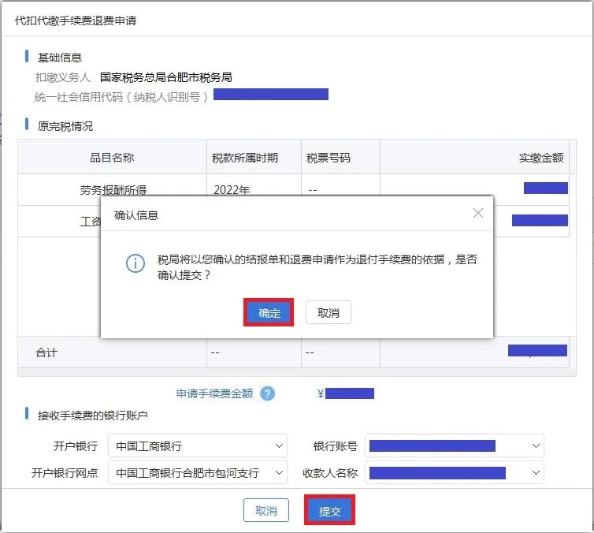This screenshot has width=594, height=533.
Task: Click the 原完税情况 section heading
Action: [x=65, y=126]
